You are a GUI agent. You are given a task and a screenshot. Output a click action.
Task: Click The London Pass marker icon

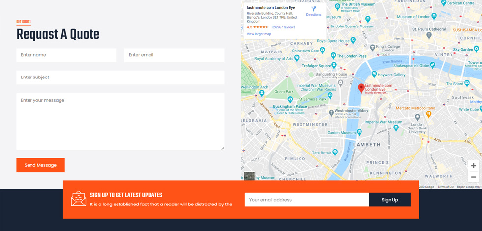pyautogui.click(x=333, y=56)
